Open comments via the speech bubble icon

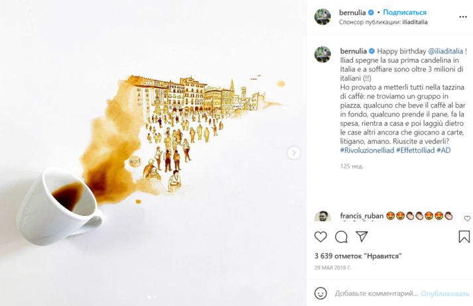(x=341, y=236)
